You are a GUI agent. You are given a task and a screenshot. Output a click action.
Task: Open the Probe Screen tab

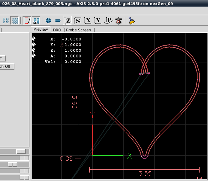tap(78, 30)
